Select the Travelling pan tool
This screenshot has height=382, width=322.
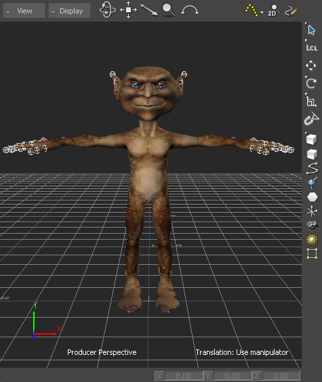128,10
